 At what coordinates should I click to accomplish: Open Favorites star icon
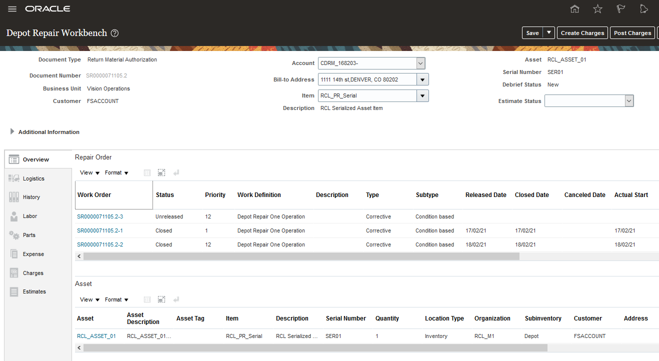[597, 9]
